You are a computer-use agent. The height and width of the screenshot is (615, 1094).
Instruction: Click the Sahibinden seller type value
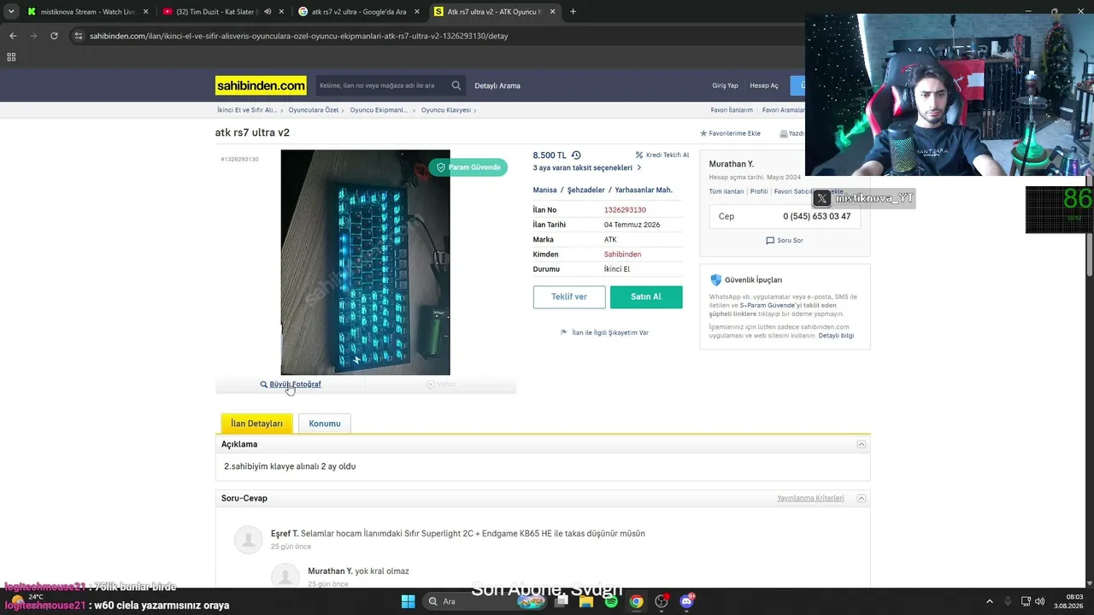pyautogui.click(x=622, y=255)
